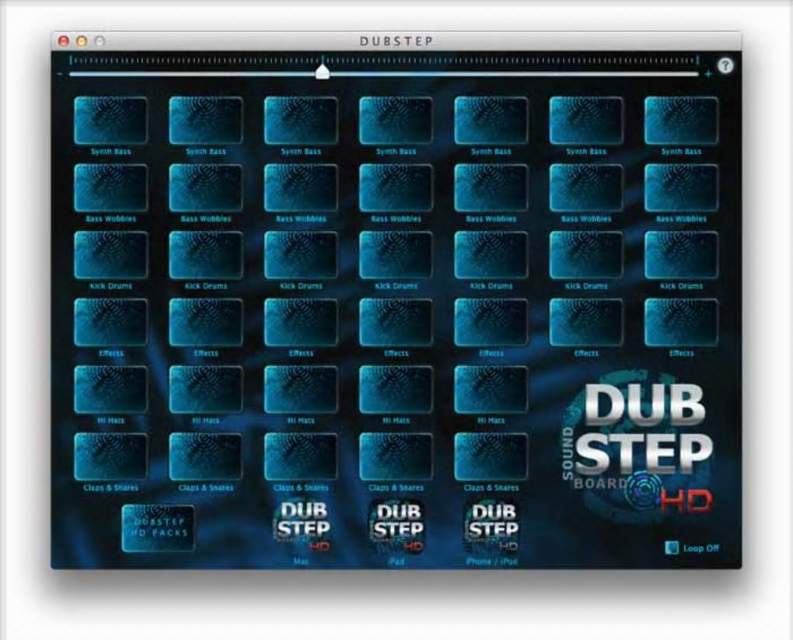Screen dimensions: 793x640
Task: Tap the second Hi Hats pad
Action: 206,390
